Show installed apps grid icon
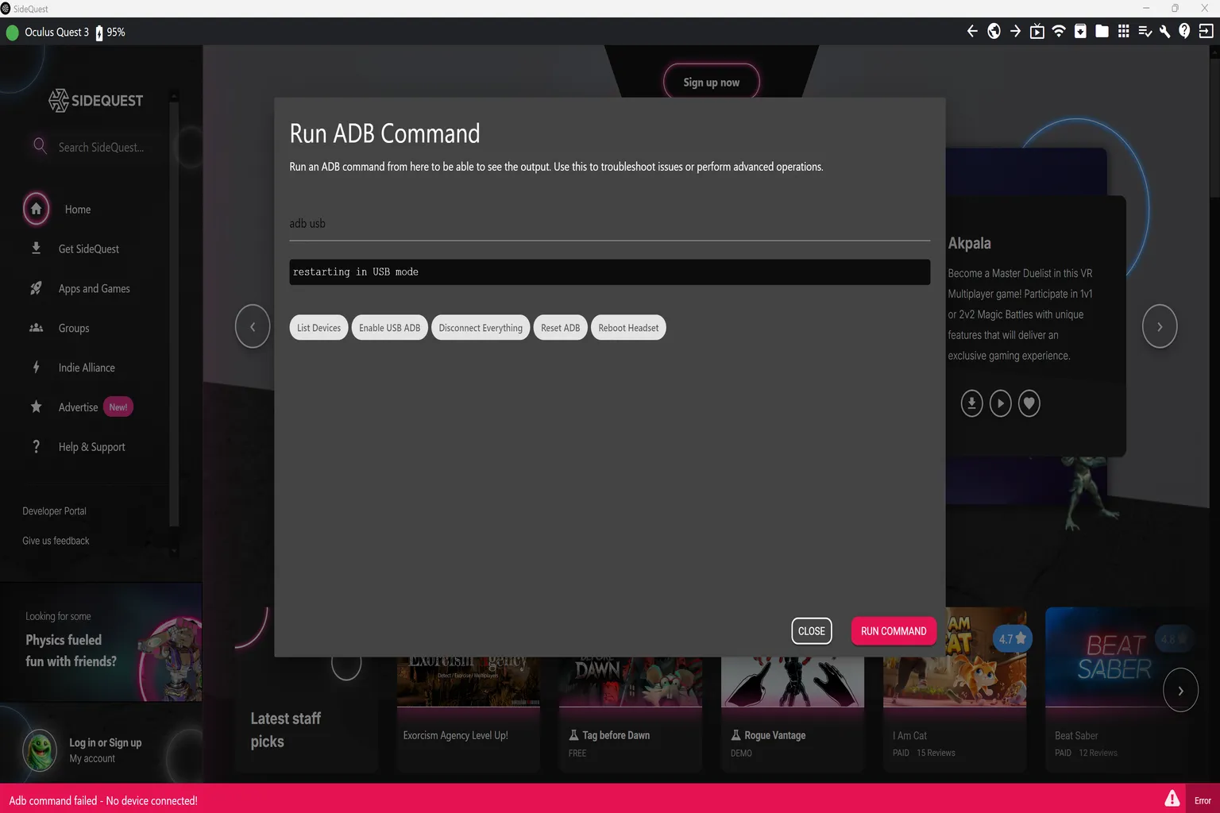 (x=1123, y=31)
